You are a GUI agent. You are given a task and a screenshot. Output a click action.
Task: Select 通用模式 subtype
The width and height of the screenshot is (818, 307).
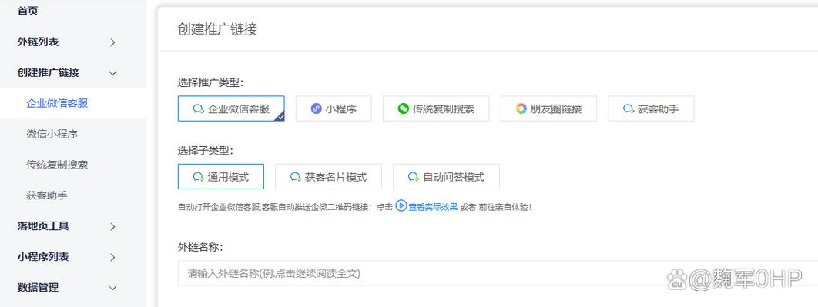220,177
